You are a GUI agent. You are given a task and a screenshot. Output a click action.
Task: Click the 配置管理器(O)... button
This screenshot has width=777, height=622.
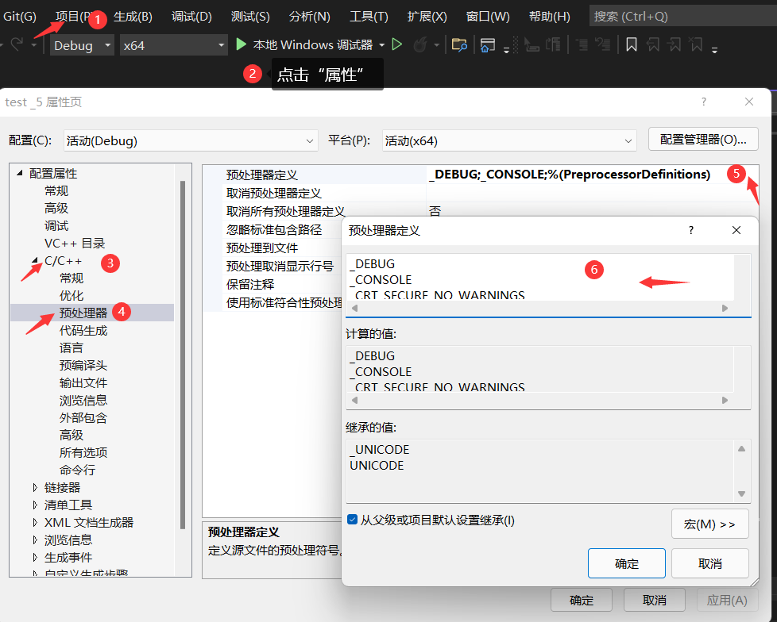pyautogui.click(x=703, y=139)
